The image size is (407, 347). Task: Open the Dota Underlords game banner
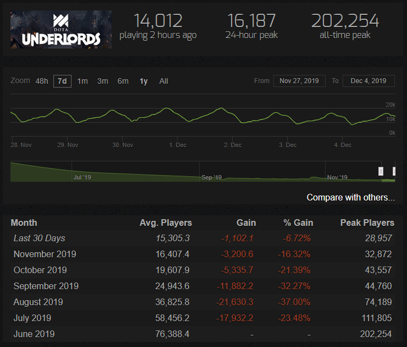tap(61, 29)
